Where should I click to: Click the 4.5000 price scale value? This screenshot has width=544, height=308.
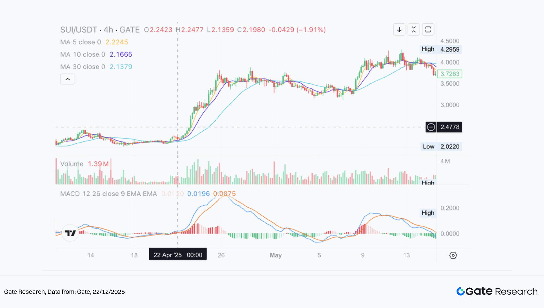pos(450,41)
